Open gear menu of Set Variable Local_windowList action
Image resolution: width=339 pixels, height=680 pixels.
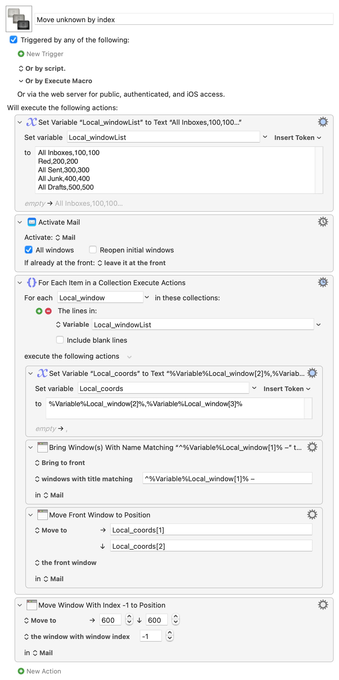click(323, 122)
